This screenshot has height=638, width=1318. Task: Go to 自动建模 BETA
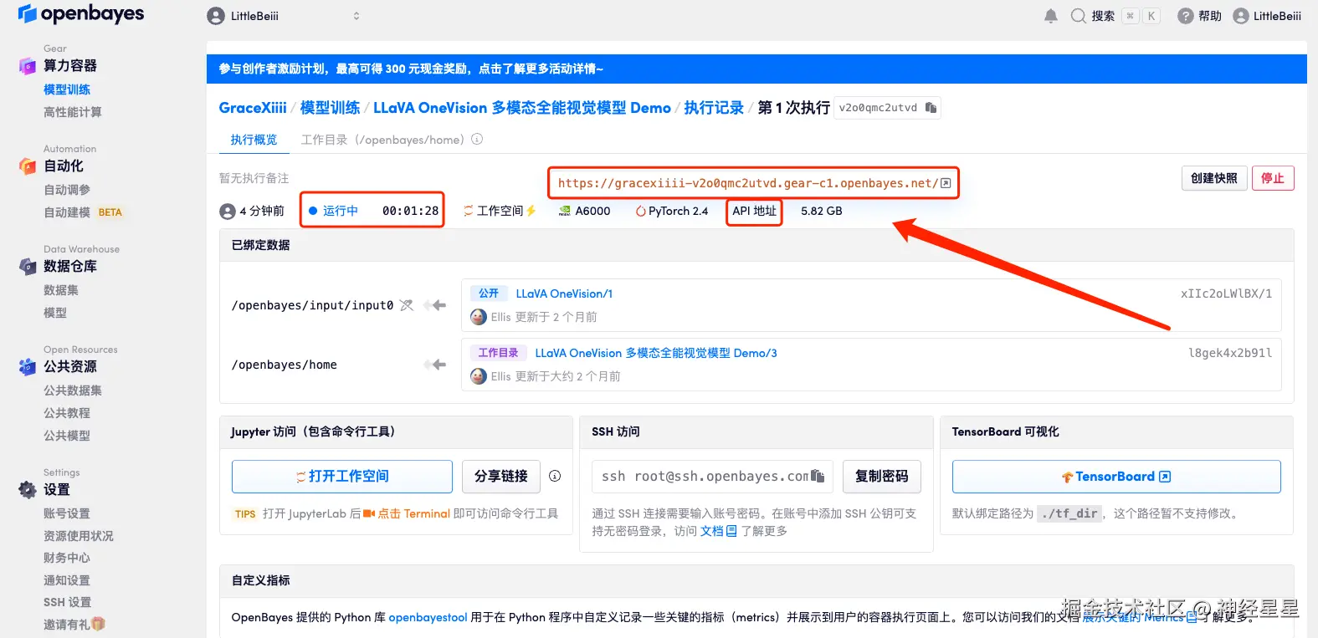pos(83,212)
